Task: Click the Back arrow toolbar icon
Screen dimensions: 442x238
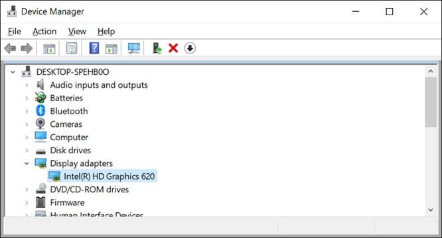Action: tap(10, 48)
